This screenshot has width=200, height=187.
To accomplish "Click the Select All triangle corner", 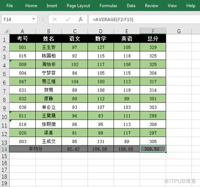I will tap(6, 31).
